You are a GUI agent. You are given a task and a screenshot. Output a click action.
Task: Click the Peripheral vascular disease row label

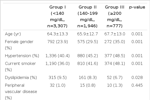(21, 91)
